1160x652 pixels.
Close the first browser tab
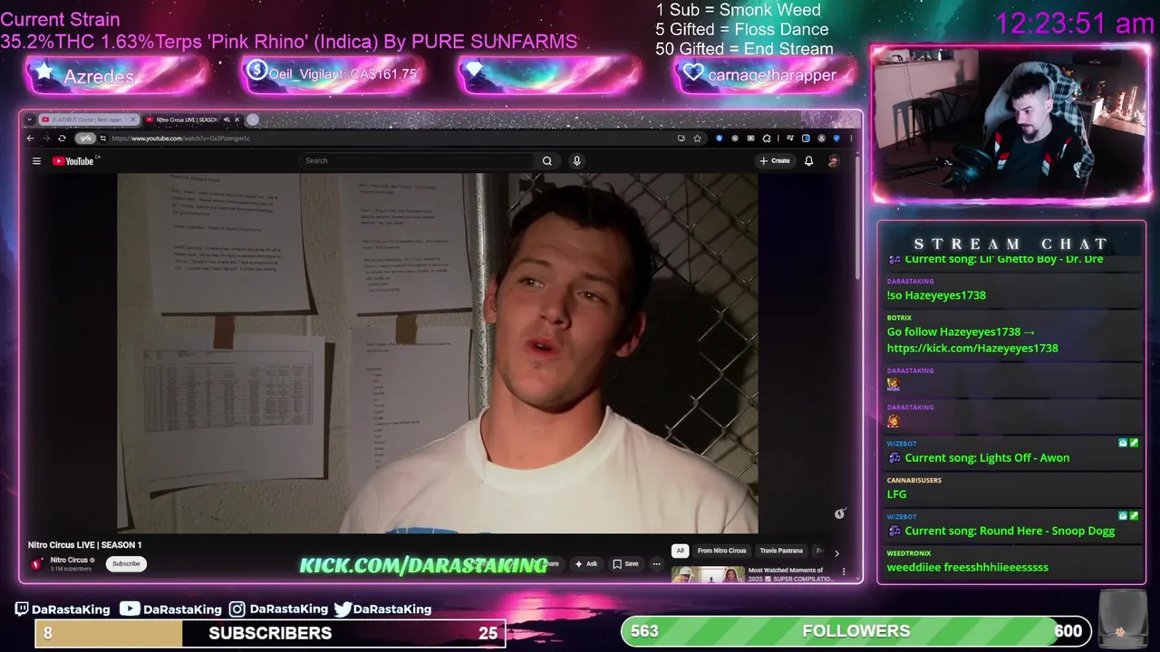132,120
